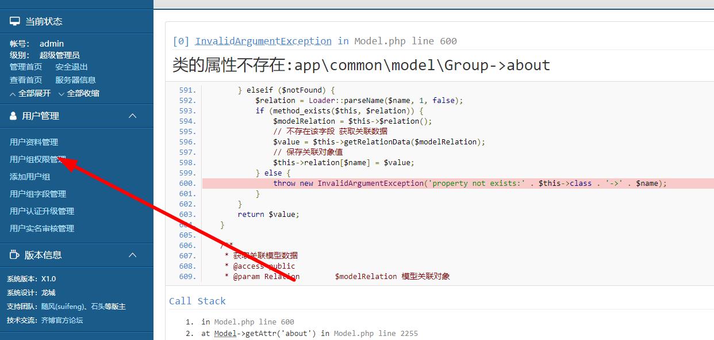The image size is (714, 340).
Task: Collapse the 版本信息 section chevron
Action: pos(132,255)
